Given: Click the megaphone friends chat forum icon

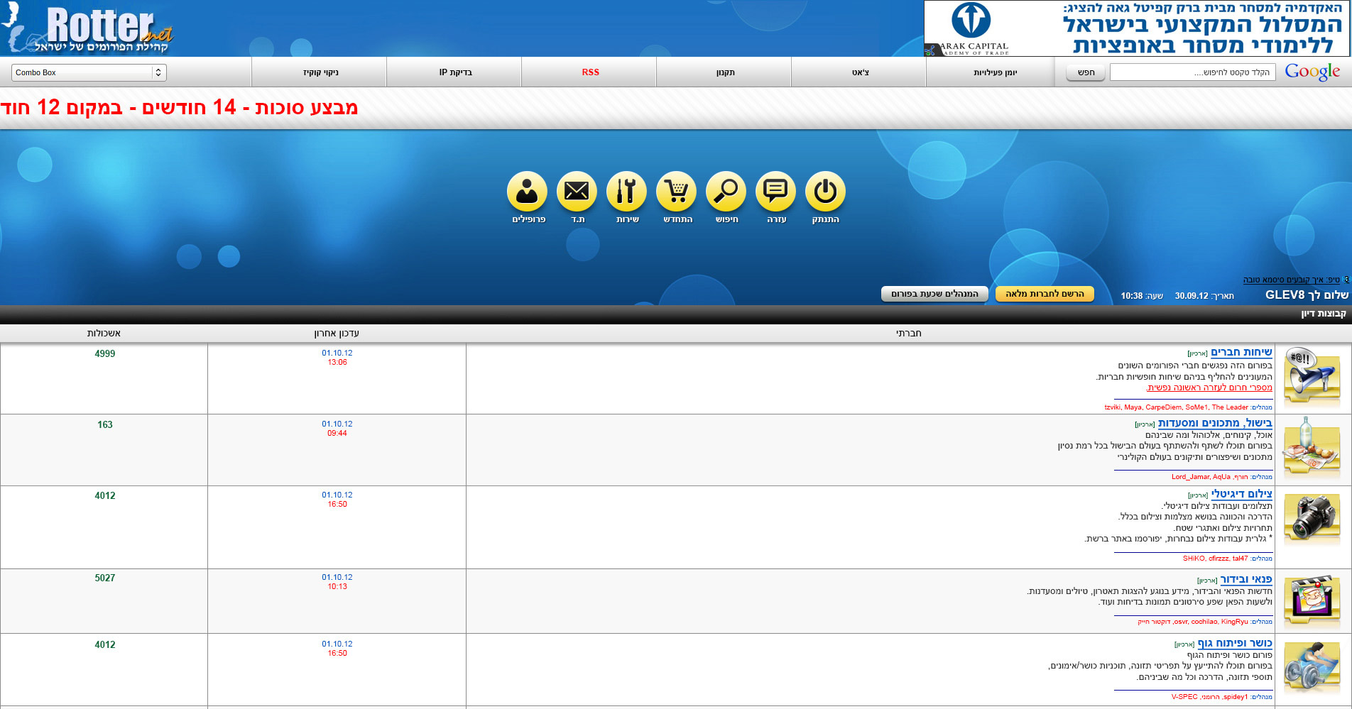Looking at the screenshot, I should (x=1312, y=378).
